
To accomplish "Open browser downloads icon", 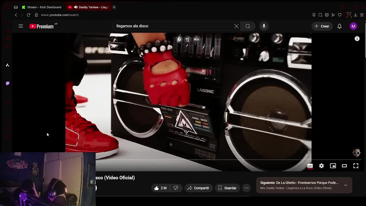I will click(355, 15).
